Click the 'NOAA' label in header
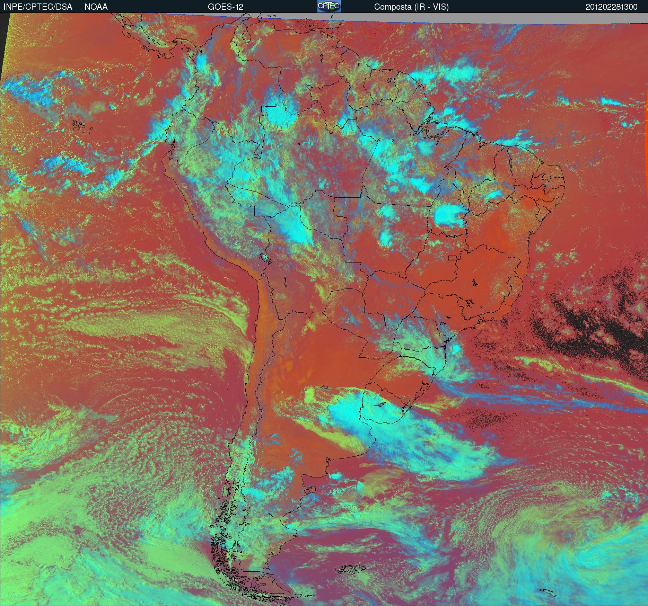Viewport: 648px width, 606px height. 96,7
